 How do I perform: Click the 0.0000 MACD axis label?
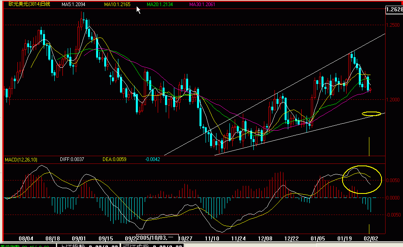[x=393, y=198]
